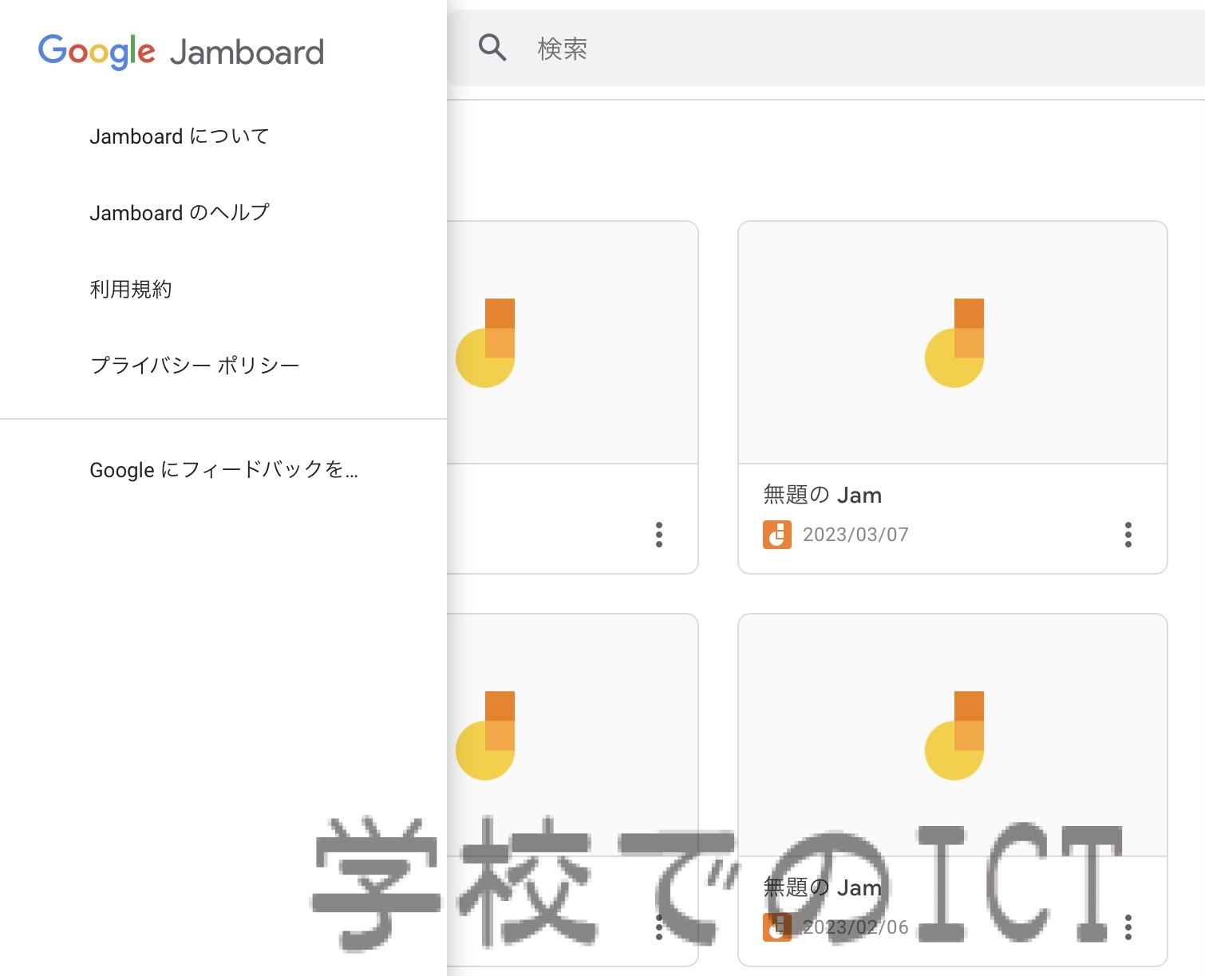This screenshot has width=1205, height=976.
Task: Click the date text 2023/03/07
Action: pyautogui.click(x=855, y=535)
